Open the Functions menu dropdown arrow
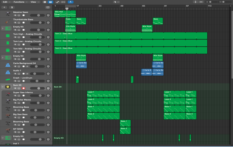 pos(27,2)
